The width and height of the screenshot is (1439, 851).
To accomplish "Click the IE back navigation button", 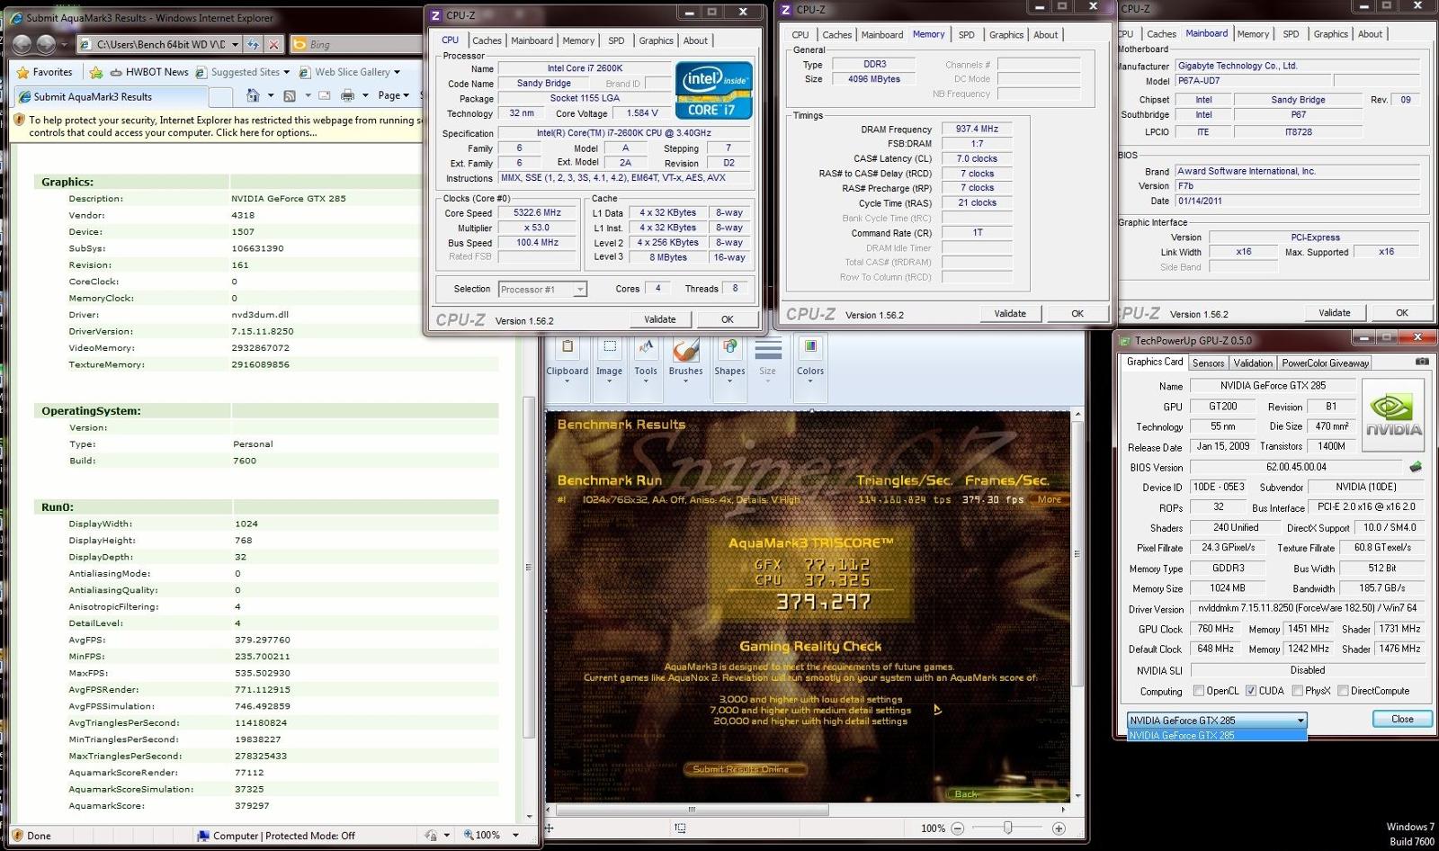I will (22, 44).
